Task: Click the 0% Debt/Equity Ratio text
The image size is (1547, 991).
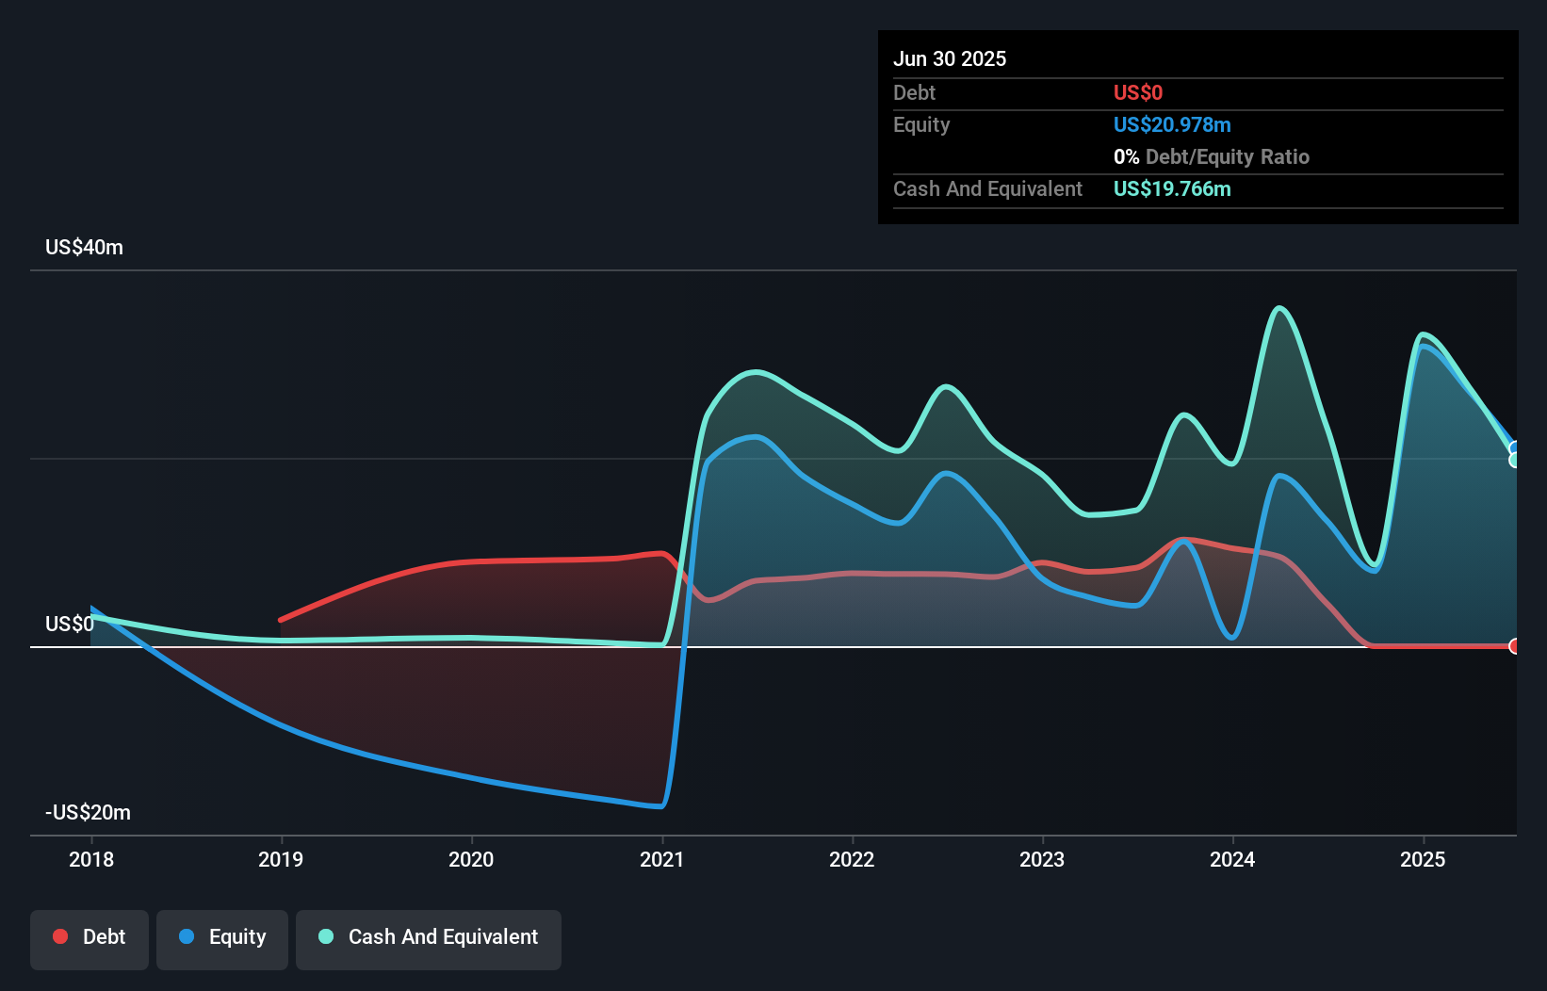Action: tap(1212, 156)
